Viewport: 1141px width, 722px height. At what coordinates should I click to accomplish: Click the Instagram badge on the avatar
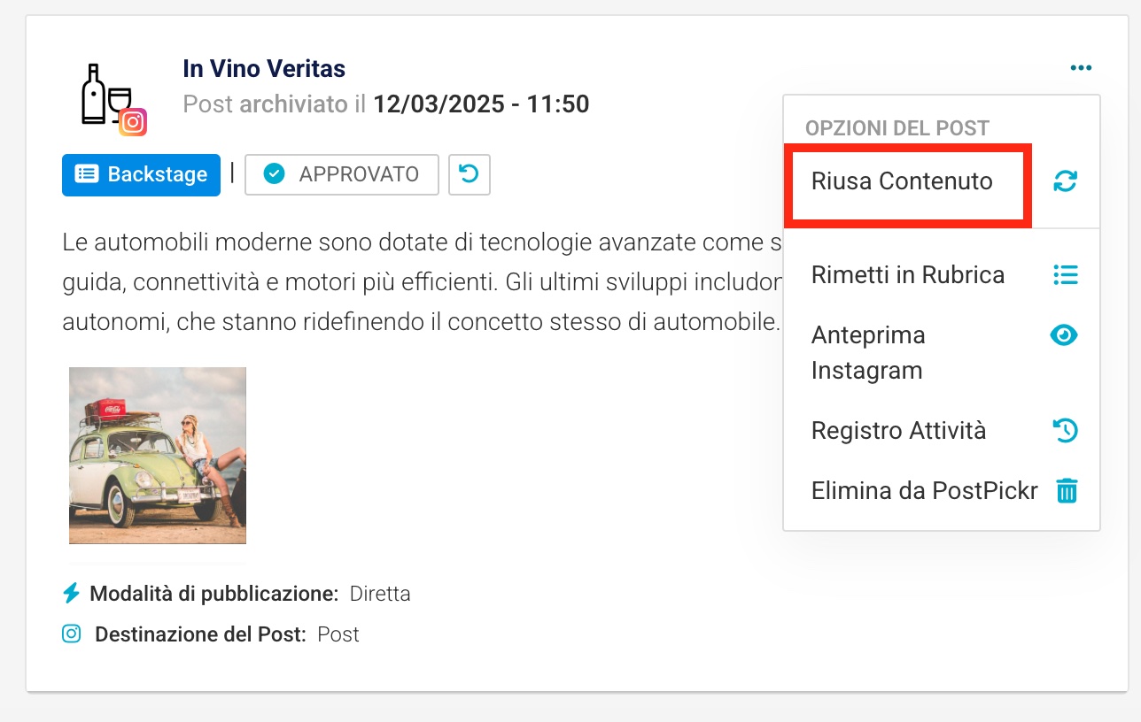[133, 122]
